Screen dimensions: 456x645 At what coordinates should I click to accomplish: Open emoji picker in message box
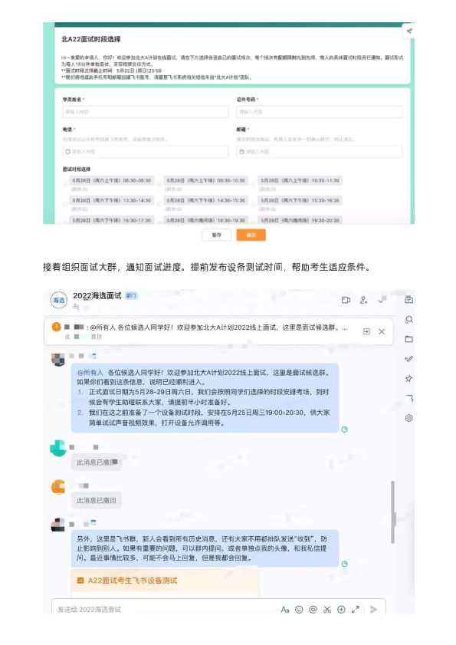pyautogui.click(x=299, y=609)
